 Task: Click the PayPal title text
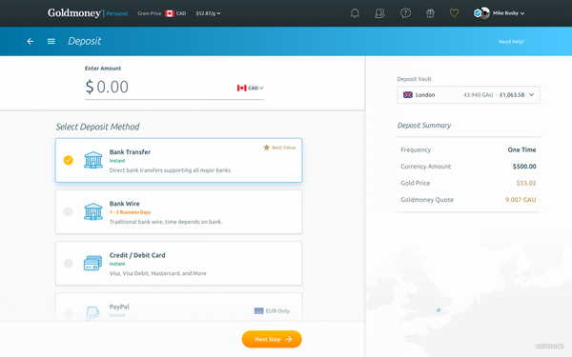point(119,307)
